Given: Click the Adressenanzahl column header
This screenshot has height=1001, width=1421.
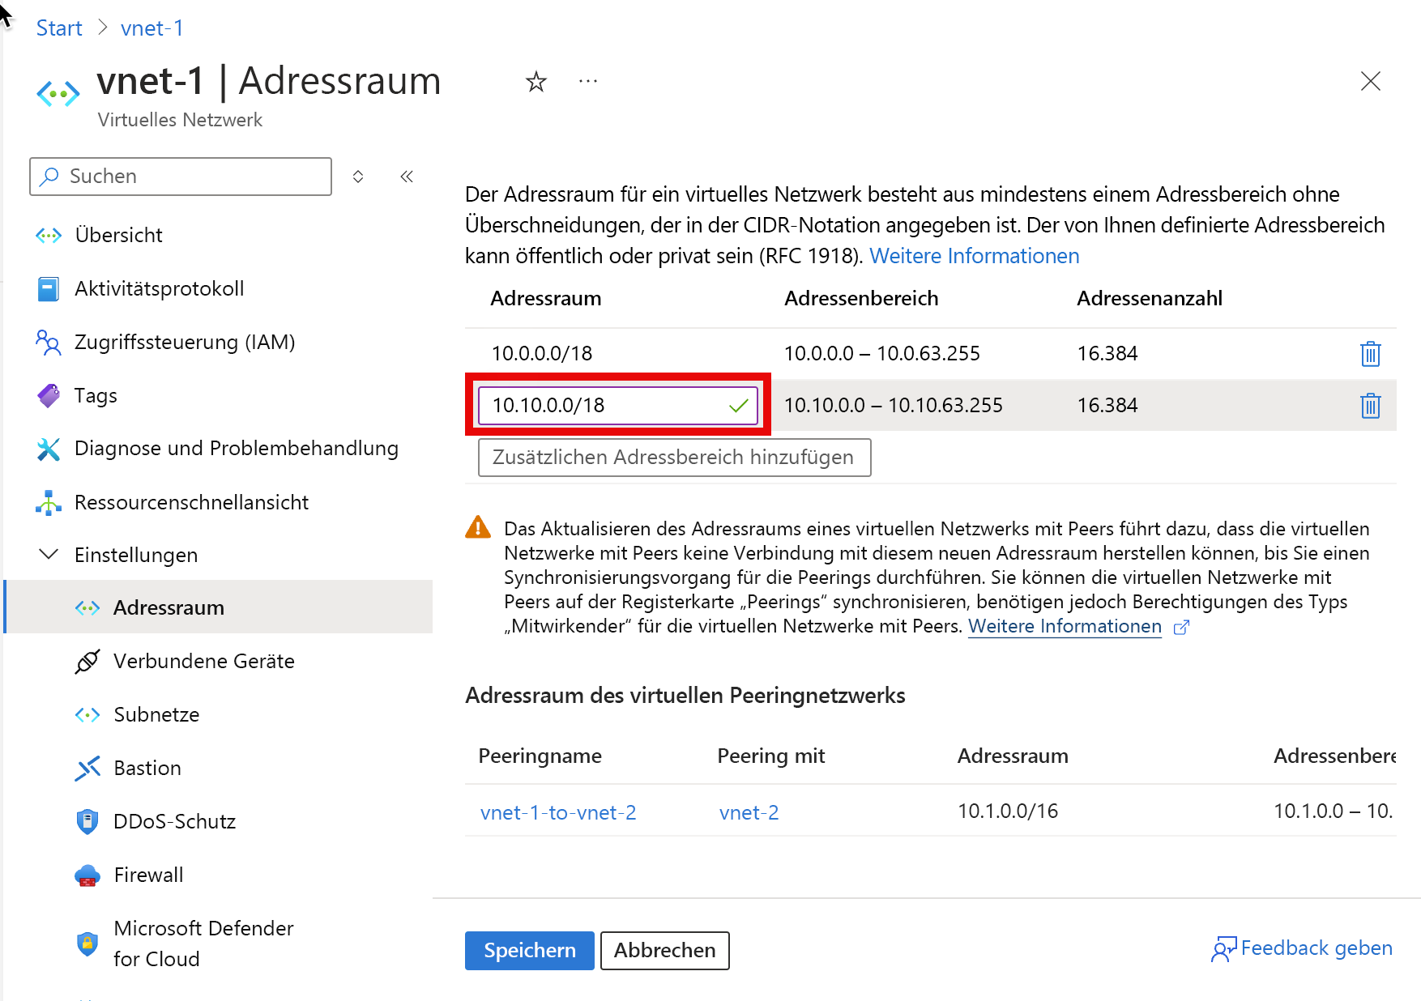Looking at the screenshot, I should coord(1149,298).
